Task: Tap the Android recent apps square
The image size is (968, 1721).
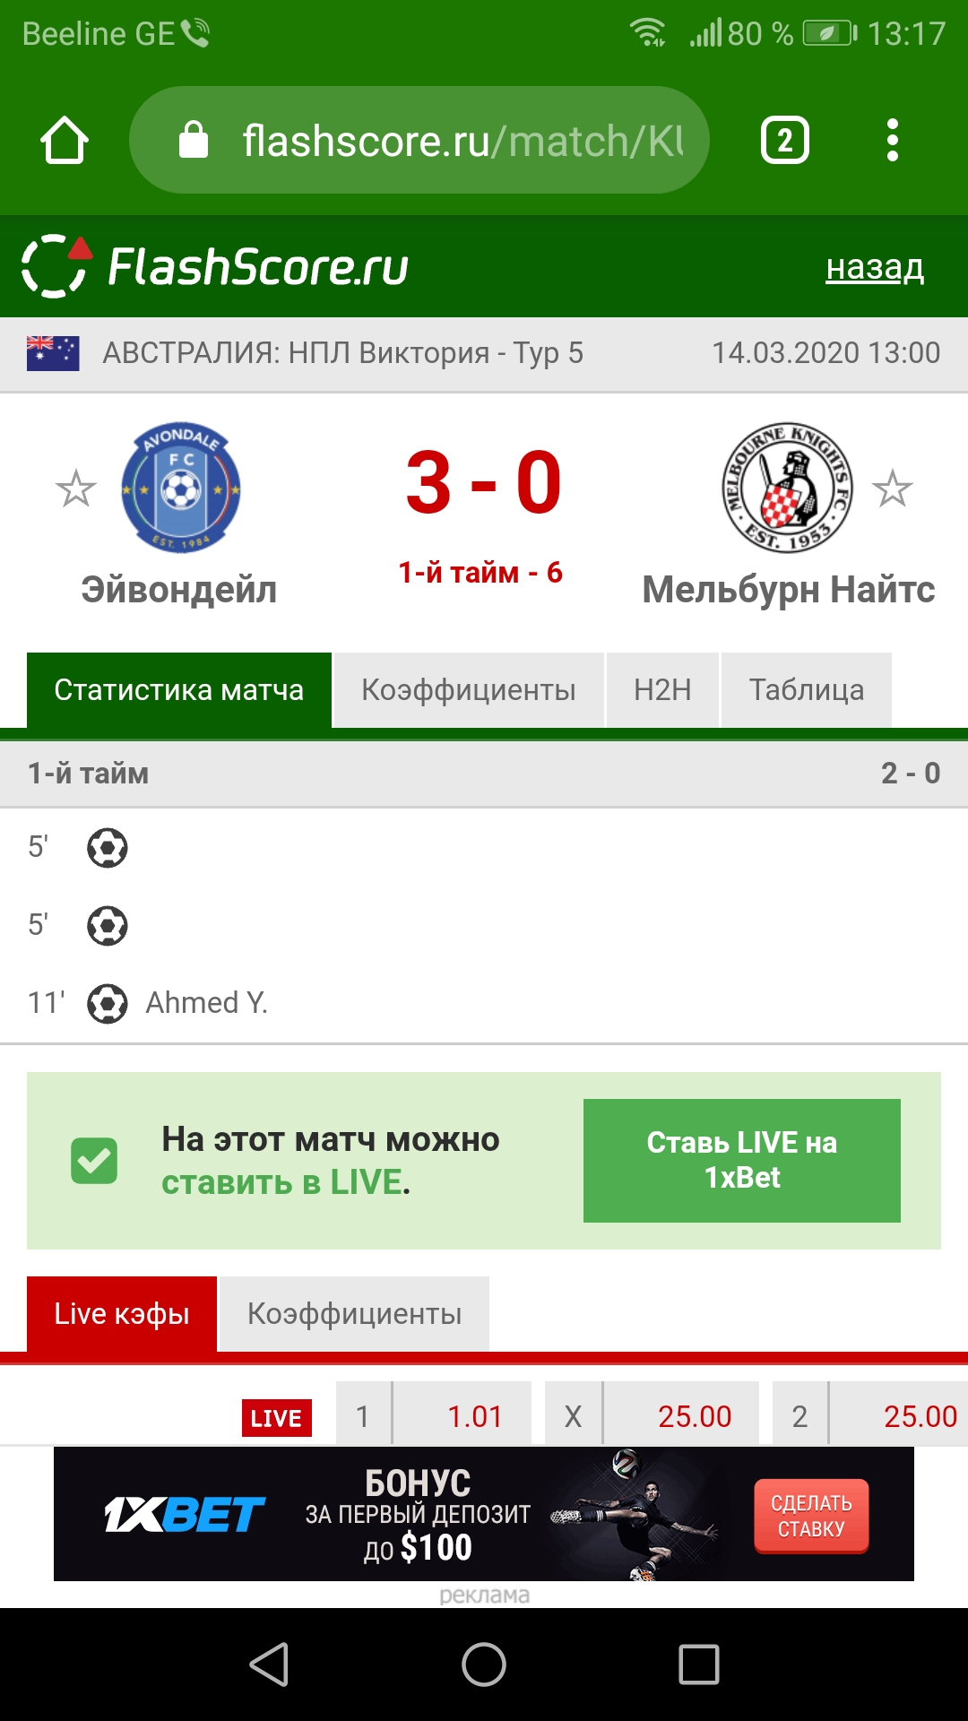Action: pyautogui.click(x=699, y=1665)
